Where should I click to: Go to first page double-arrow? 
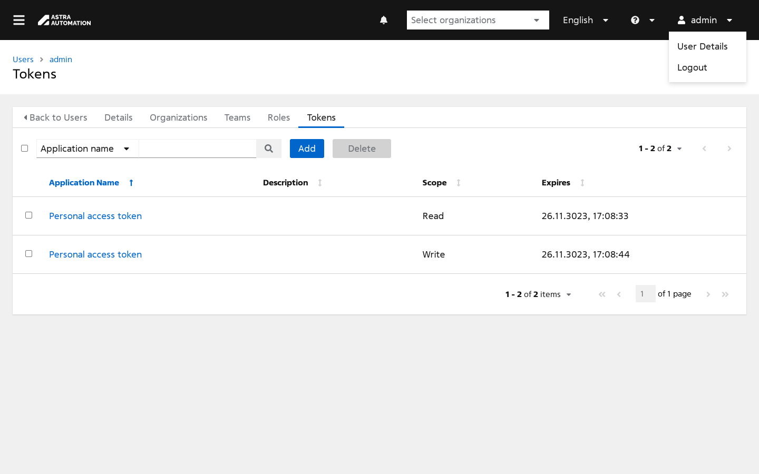tap(602, 294)
